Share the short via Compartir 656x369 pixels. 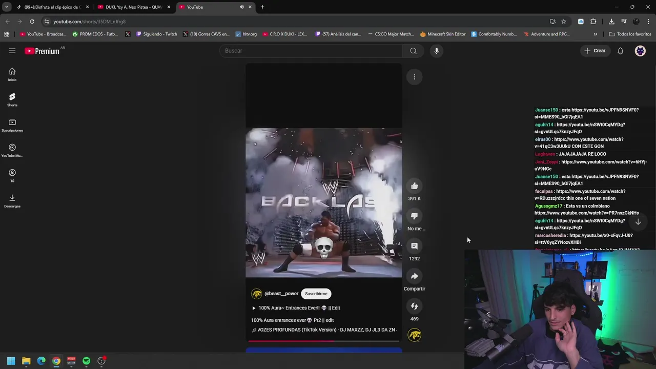click(414, 276)
